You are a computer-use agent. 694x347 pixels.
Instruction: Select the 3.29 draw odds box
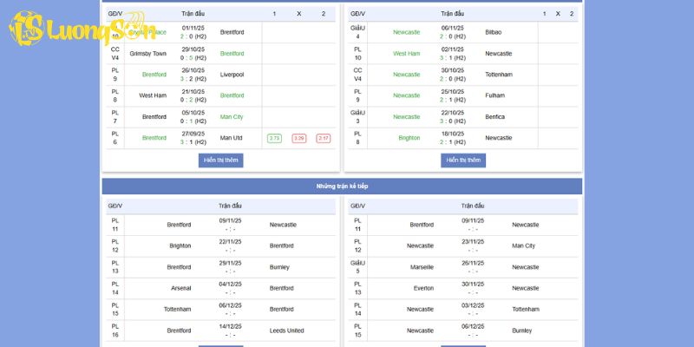[299, 138]
